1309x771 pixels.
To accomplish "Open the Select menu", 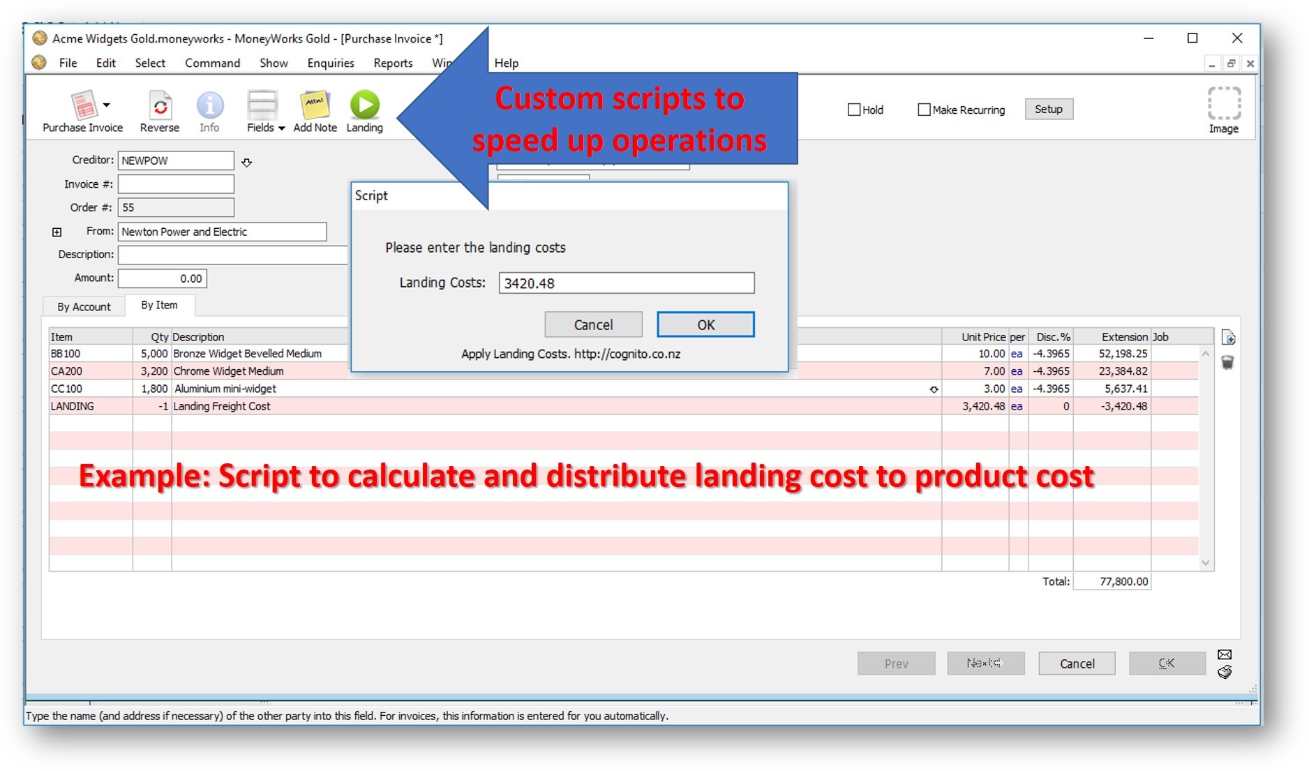I will pos(150,63).
